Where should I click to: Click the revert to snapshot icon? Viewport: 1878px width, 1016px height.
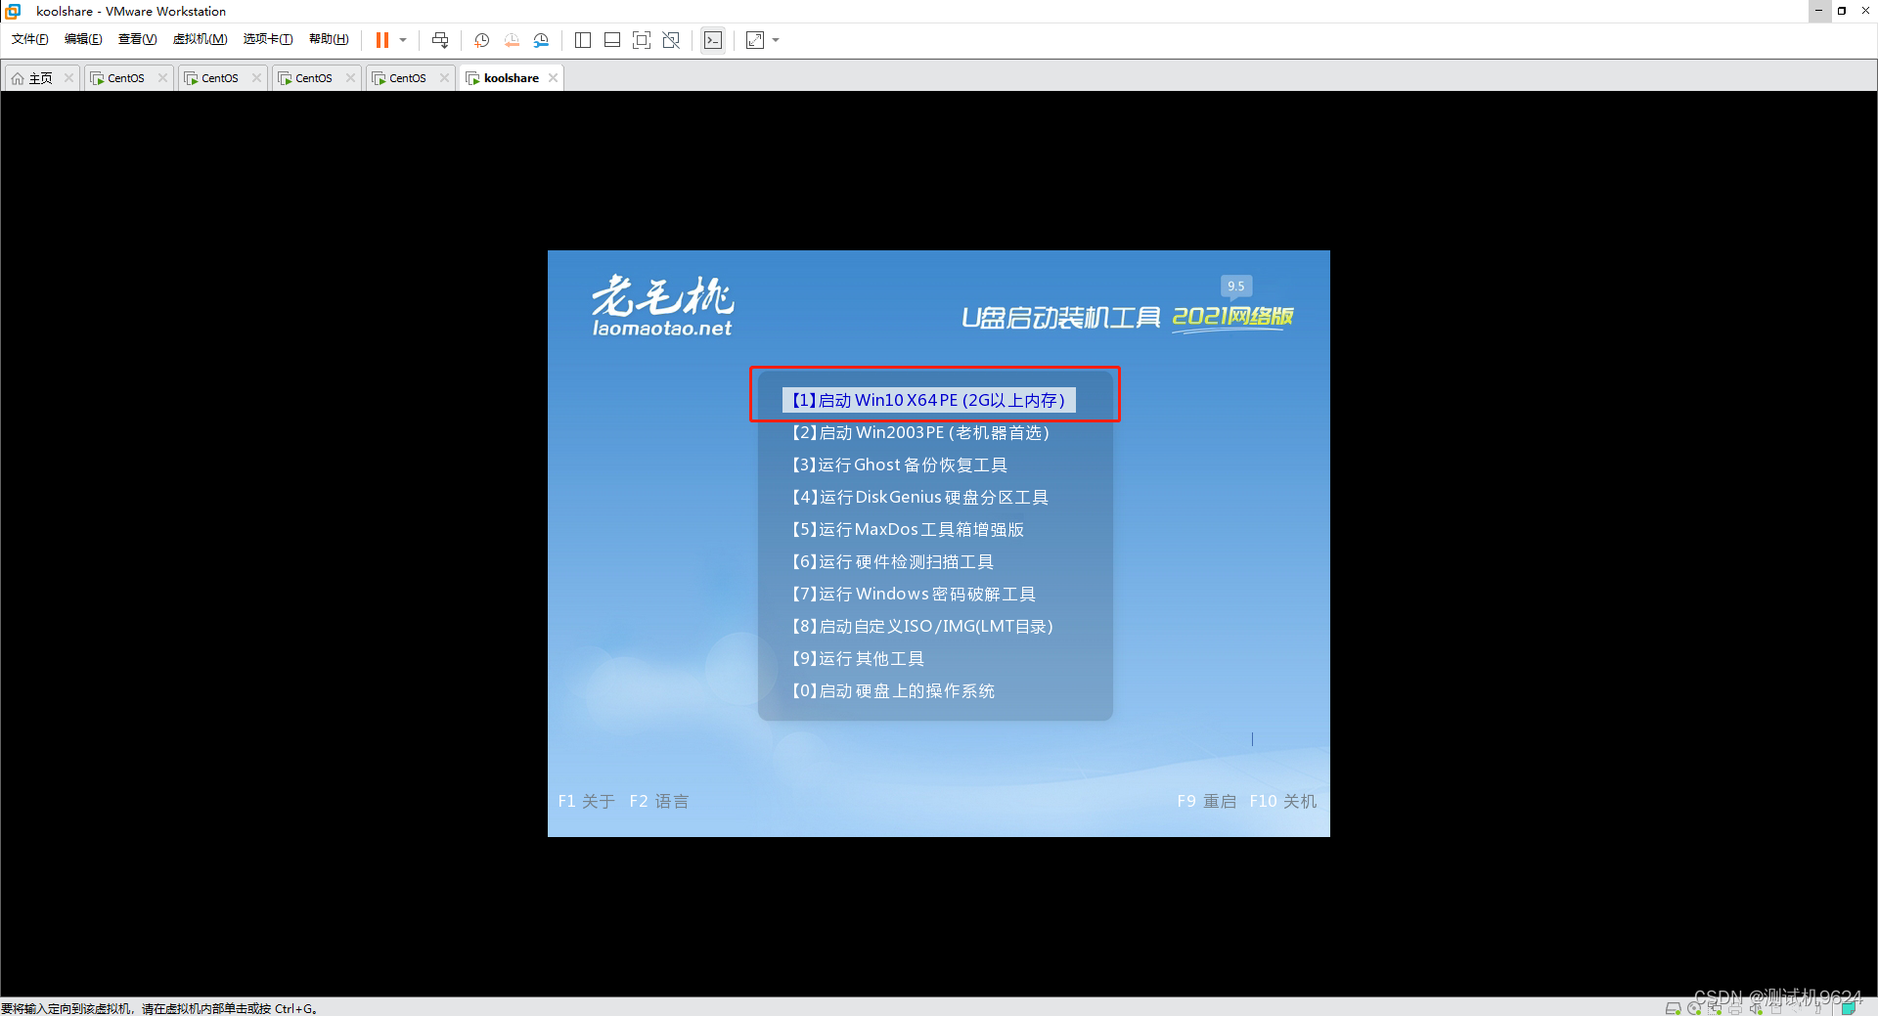point(512,40)
